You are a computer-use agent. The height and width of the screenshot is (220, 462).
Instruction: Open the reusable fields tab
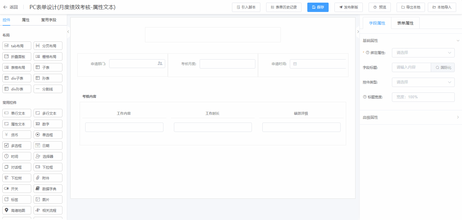(48, 20)
